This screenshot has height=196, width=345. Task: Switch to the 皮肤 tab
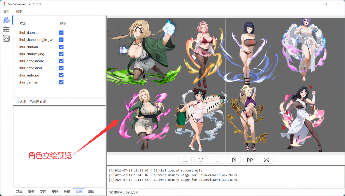[55, 192]
